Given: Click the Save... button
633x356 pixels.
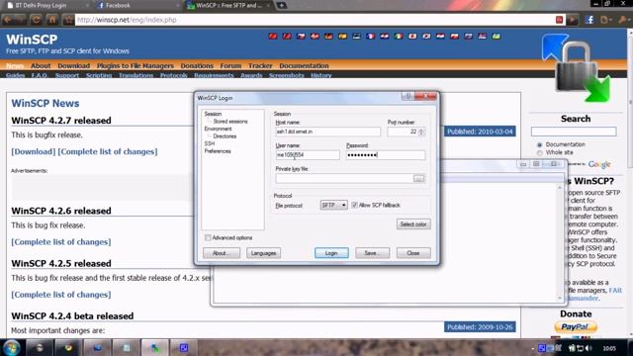Looking at the screenshot, I should point(372,253).
